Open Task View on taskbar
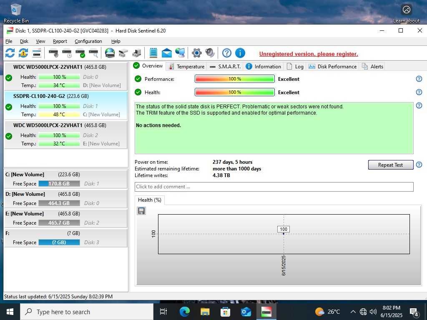 (x=163, y=312)
